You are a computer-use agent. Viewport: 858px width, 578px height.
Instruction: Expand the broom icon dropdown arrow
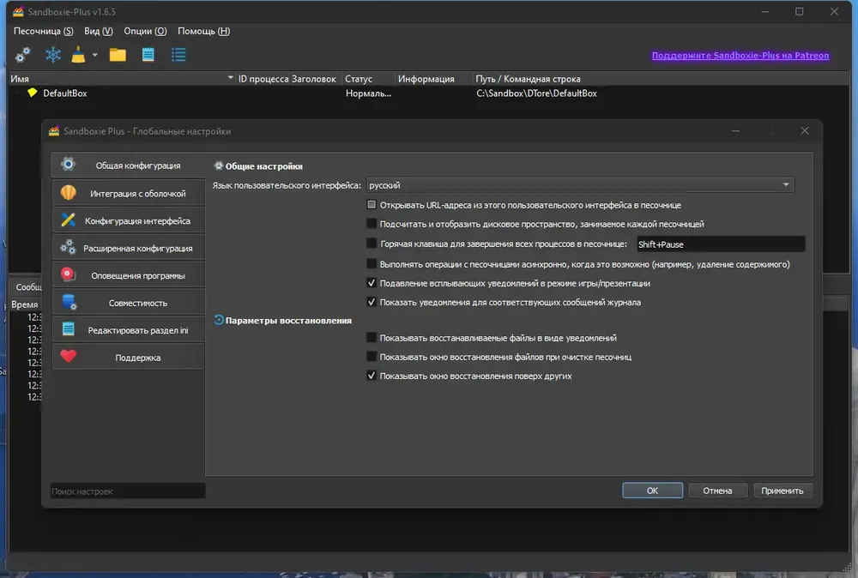click(x=94, y=55)
